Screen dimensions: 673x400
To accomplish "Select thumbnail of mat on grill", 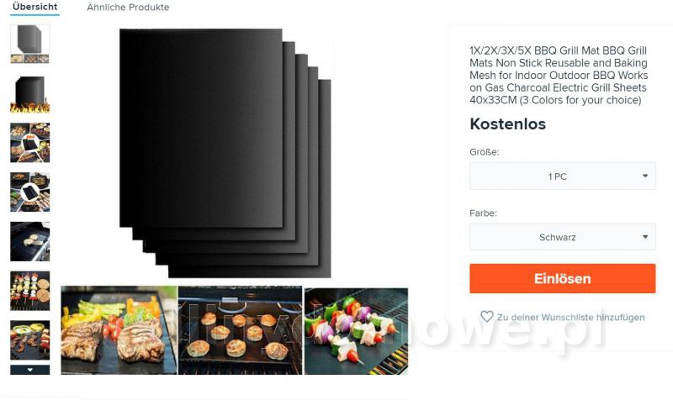I will coord(30,241).
